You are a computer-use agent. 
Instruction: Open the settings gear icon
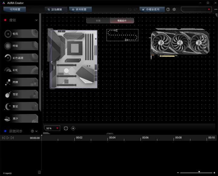coord(174,9)
